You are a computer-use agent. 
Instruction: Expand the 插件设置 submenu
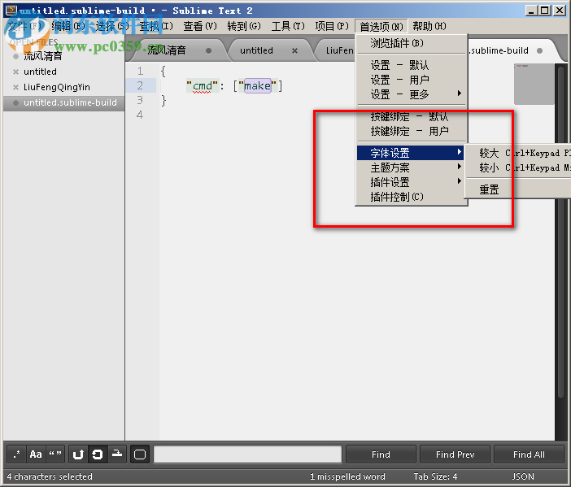point(411,182)
